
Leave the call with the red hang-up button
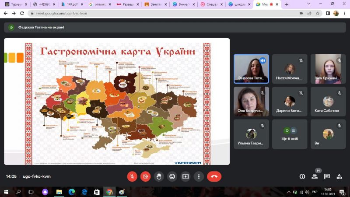click(x=214, y=176)
